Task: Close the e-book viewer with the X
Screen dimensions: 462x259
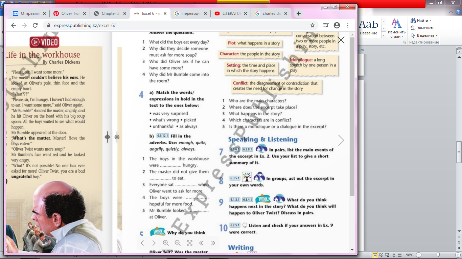Action: tap(341, 40)
